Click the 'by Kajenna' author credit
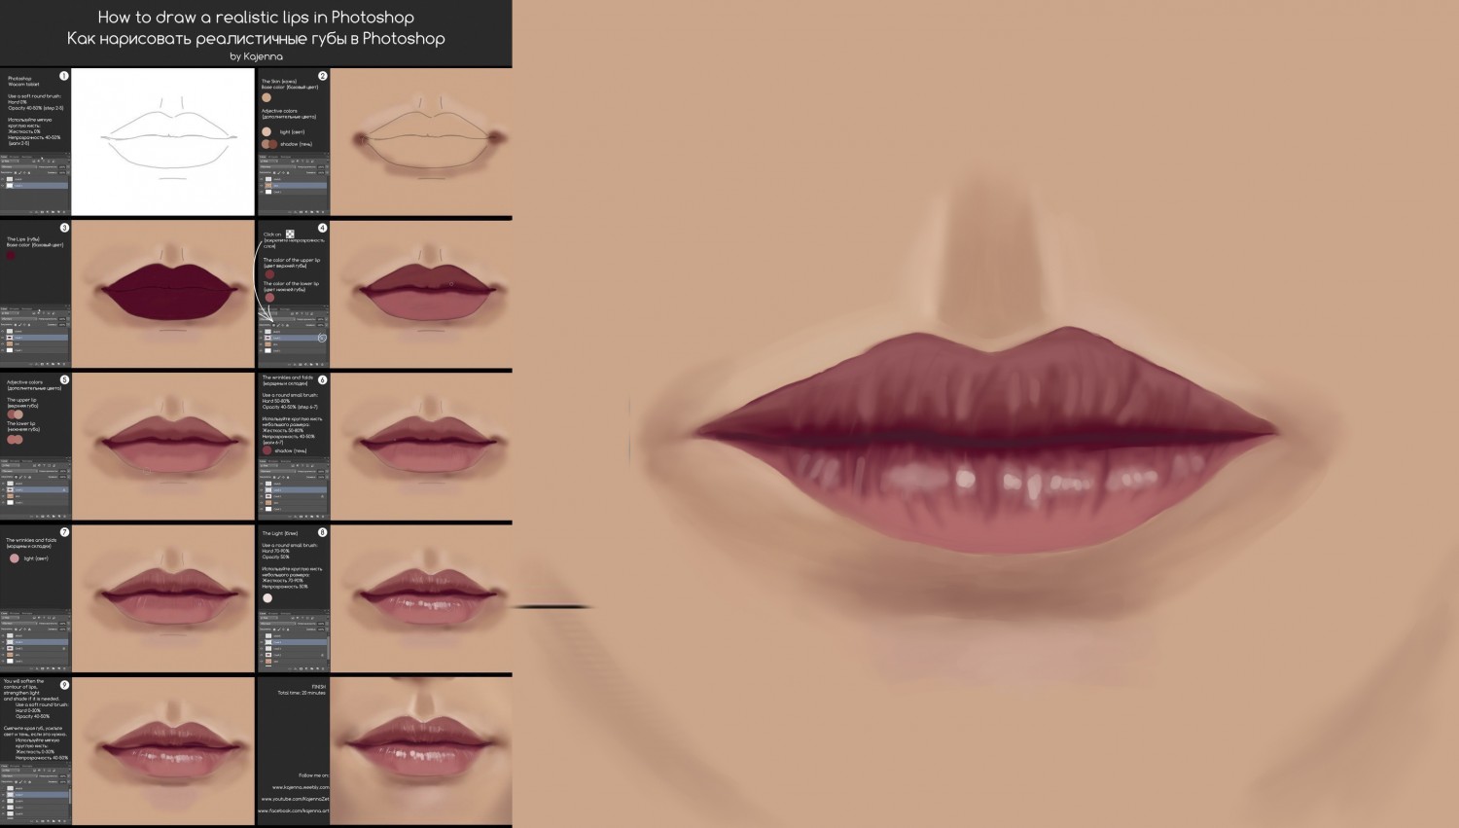The height and width of the screenshot is (828, 1459). point(256,56)
